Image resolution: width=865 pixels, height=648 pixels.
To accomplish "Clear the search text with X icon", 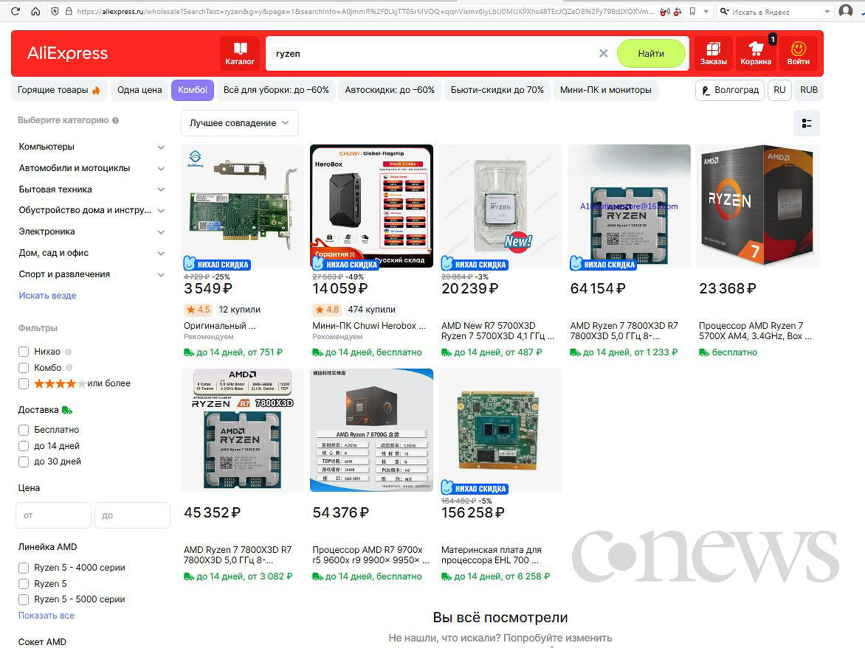I will tap(603, 54).
